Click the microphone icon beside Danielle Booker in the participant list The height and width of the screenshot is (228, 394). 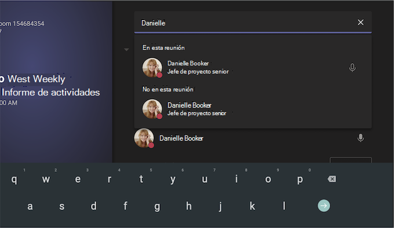[x=360, y=138]
